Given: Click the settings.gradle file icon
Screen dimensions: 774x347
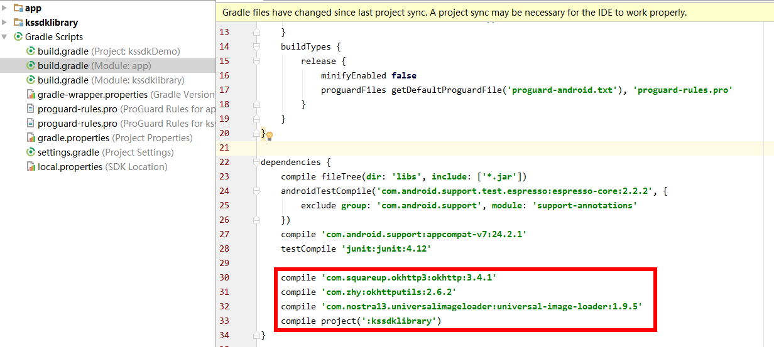Looking at the screenshot, I should (31, 152).
